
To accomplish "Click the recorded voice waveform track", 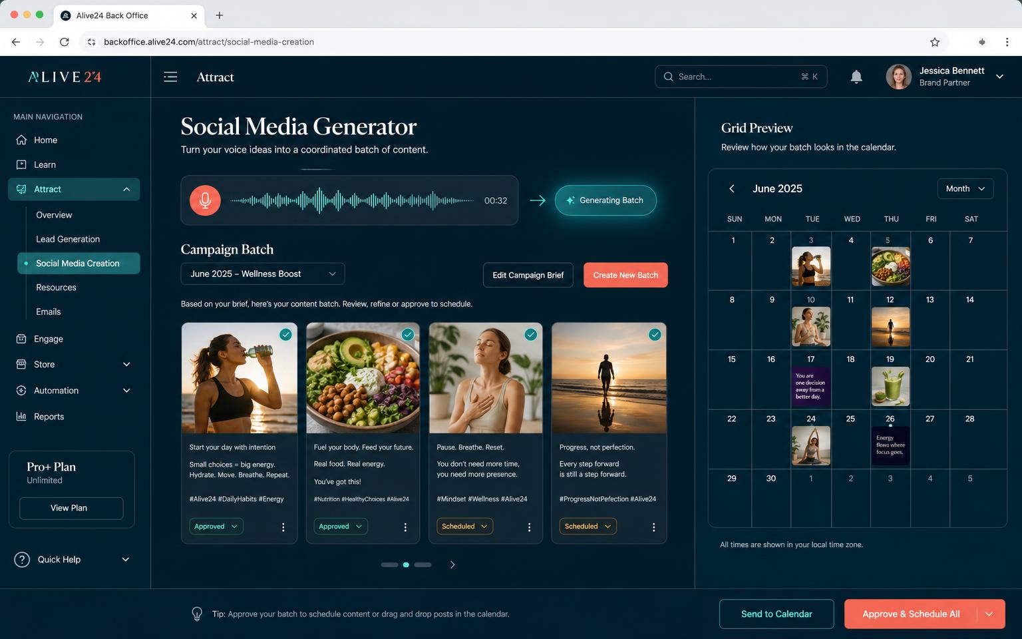I will coord(352,200).
